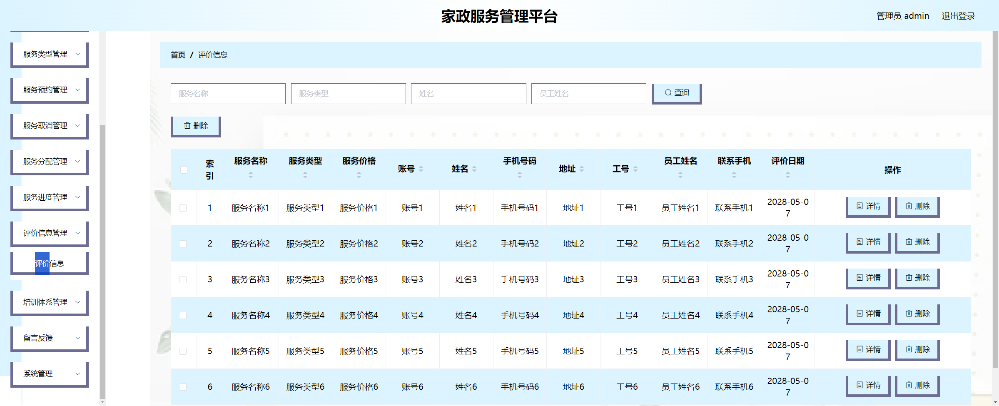999x406 pixels.
Task: Open 服务类型管理 sidebar menu
Action: pos(50,54)
